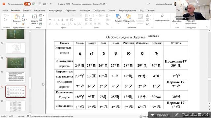The width and height of the screenshot is (211, 118).
Task: Switch to the Рисование tab
Action: (x=40, y=10)
